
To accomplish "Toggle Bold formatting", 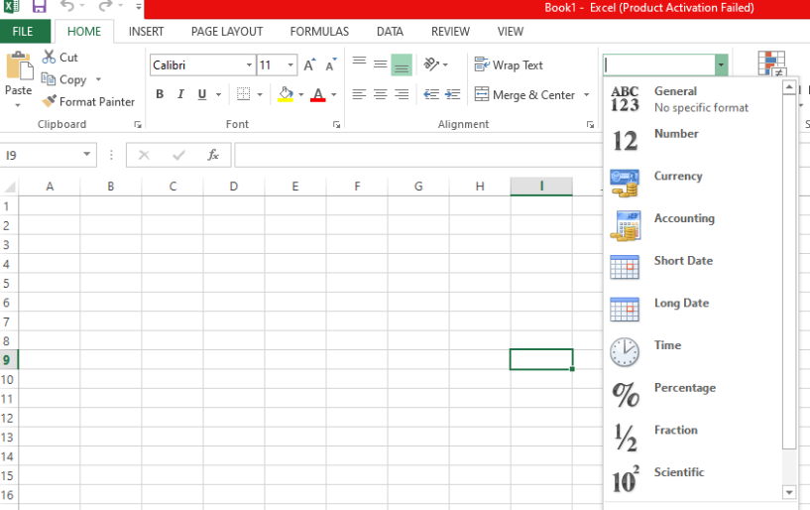I will (x=160, y=95).
